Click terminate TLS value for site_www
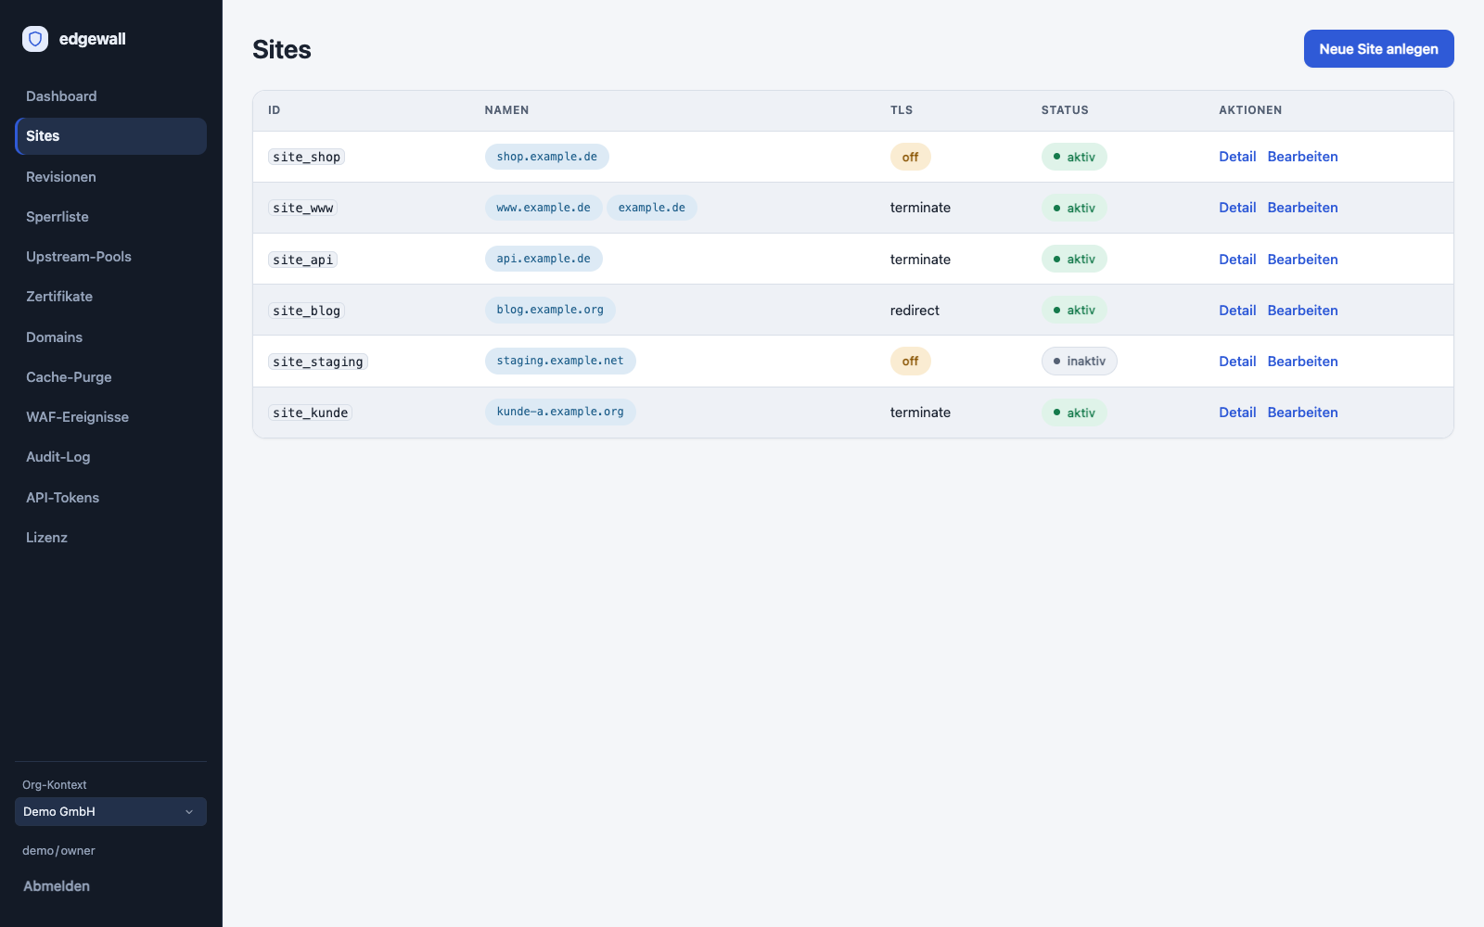The image size is (1484, 927). 920,208
